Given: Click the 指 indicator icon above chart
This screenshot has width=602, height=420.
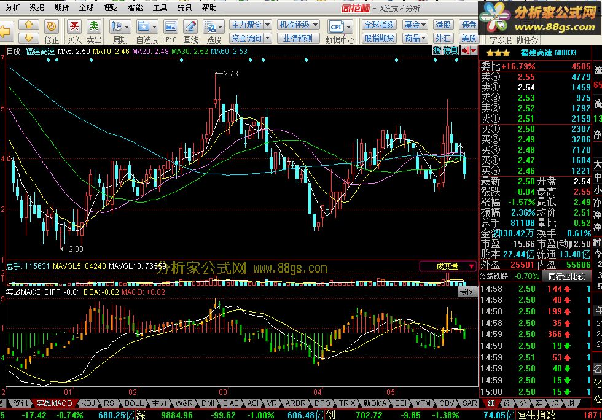Looking at the screenshot, I should [x=437, y=51].
